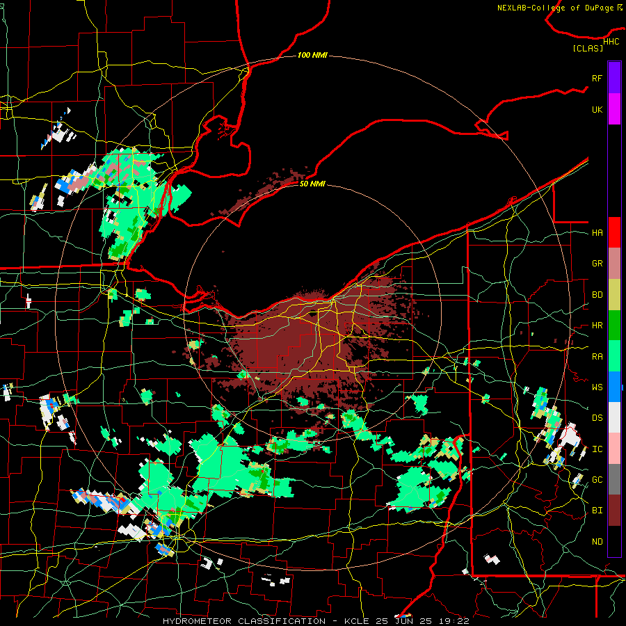Click the DS legend label
626x626 pixels.
click(x=597, y=418)
